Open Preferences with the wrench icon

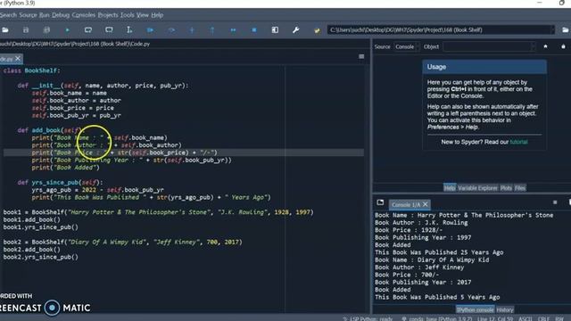295,29
